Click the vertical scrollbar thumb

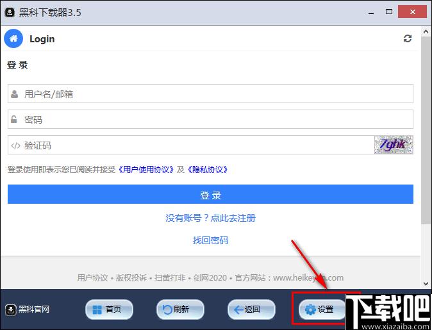tap(426, 131)
